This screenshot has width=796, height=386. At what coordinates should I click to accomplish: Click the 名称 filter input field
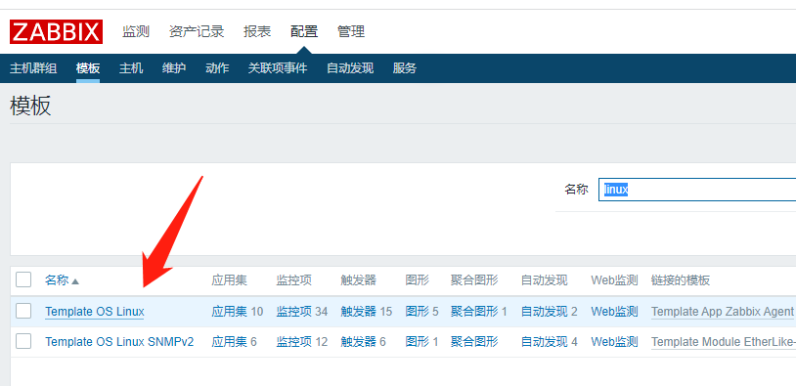pyautogui.click(x=697, y=190)
